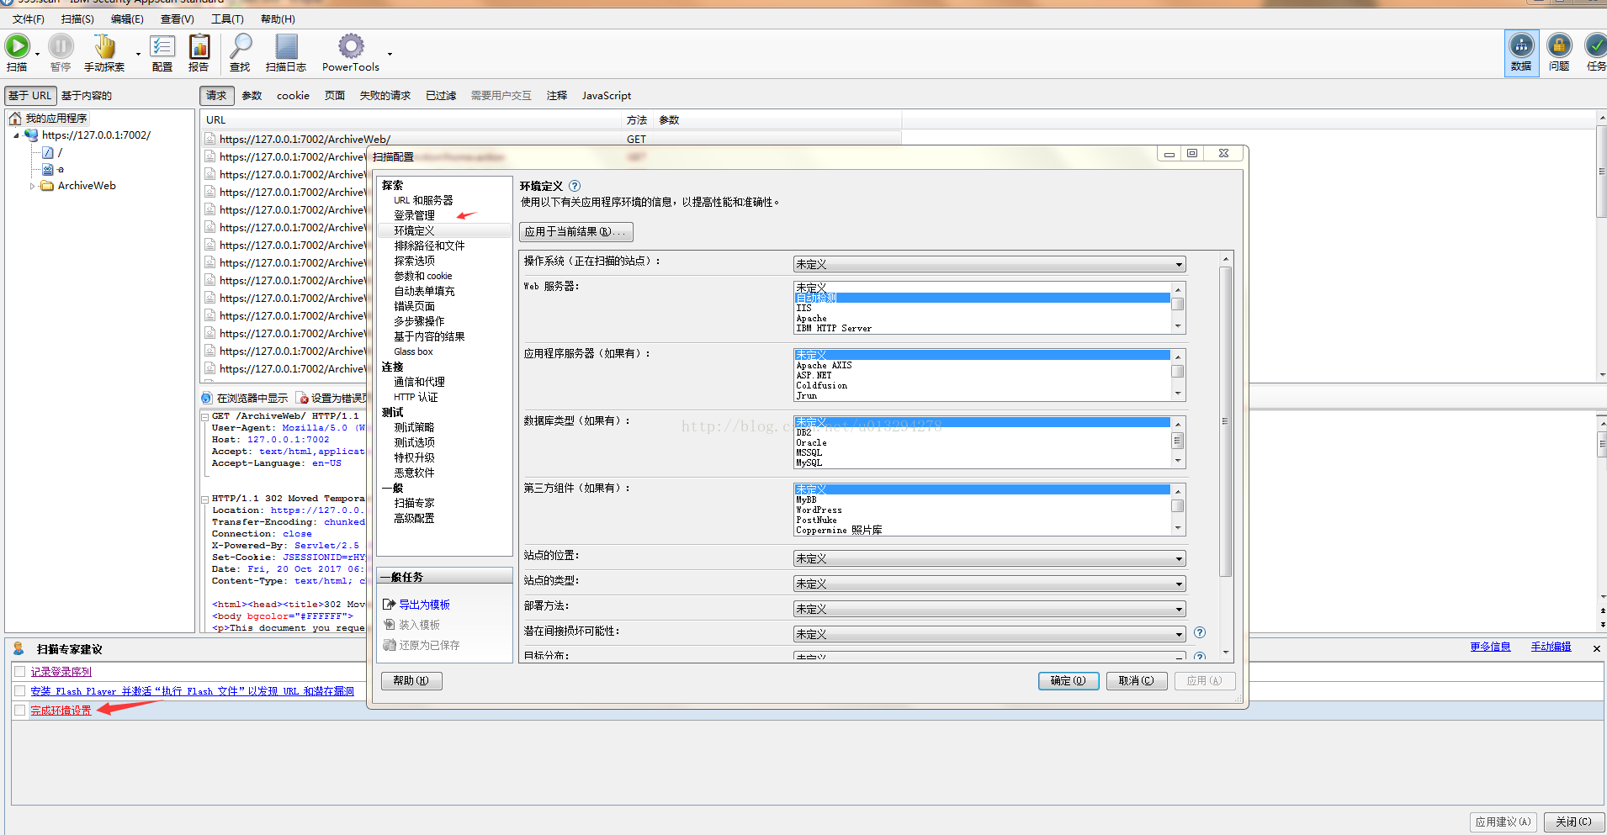Open the 文件(F) menu
The height and width of the screenshot is (835, 1607).
(x=29, y=18)
